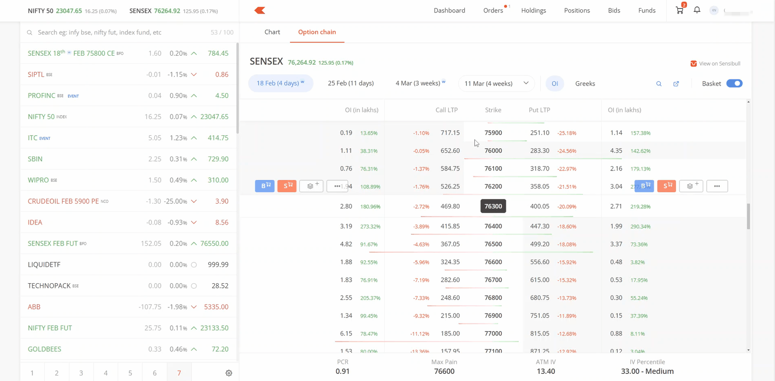Go to the Orders page
Image resolution: width=775 pixels, height=381 pixels.
tap(493, 10)
